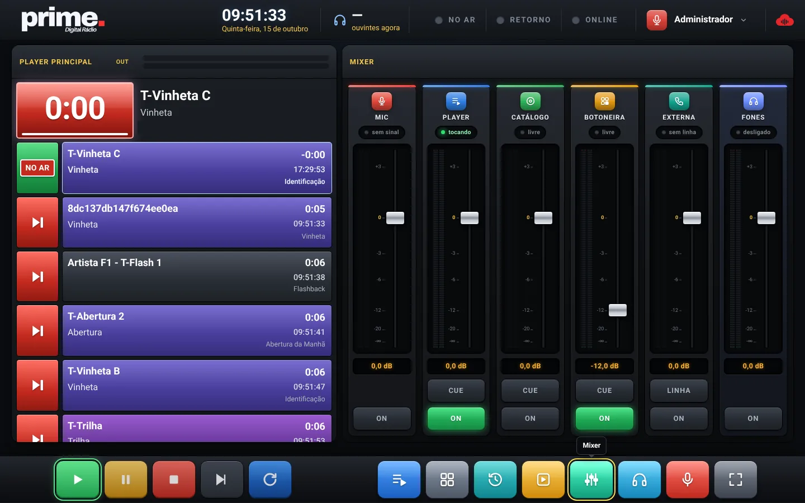
Task: Click the MIC channel microphone icon
Action: (382, 101)
